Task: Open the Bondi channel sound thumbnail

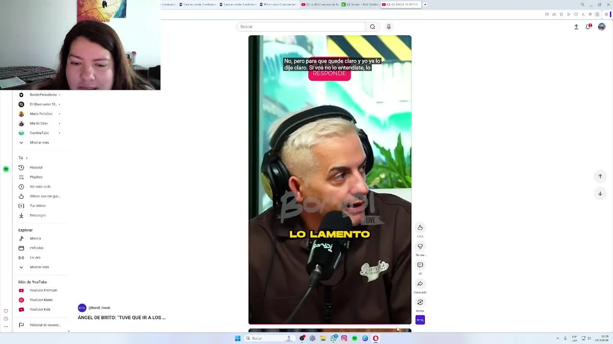Action: click(x=420, y=320)
